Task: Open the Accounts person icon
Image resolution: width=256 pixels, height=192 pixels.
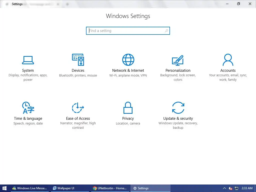Action: click(x=228, y=60)
